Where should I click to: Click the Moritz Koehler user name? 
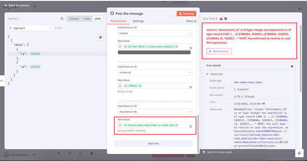[x=19, y=154]
